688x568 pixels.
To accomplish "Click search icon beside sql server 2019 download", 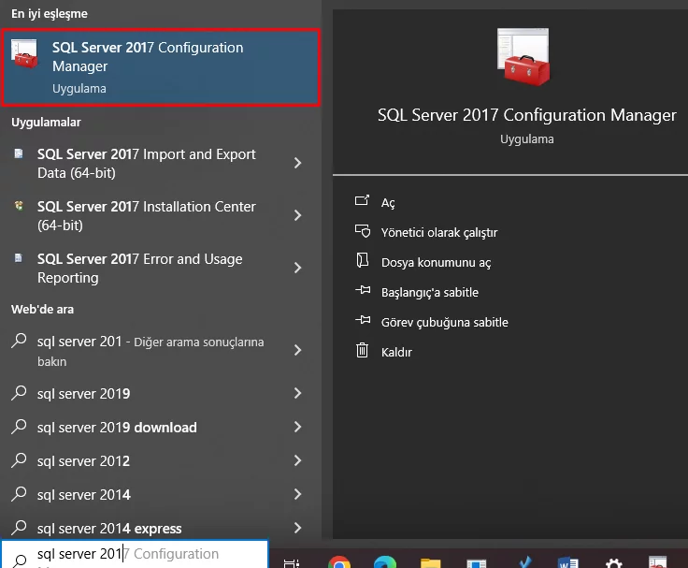I will (19, 427).
